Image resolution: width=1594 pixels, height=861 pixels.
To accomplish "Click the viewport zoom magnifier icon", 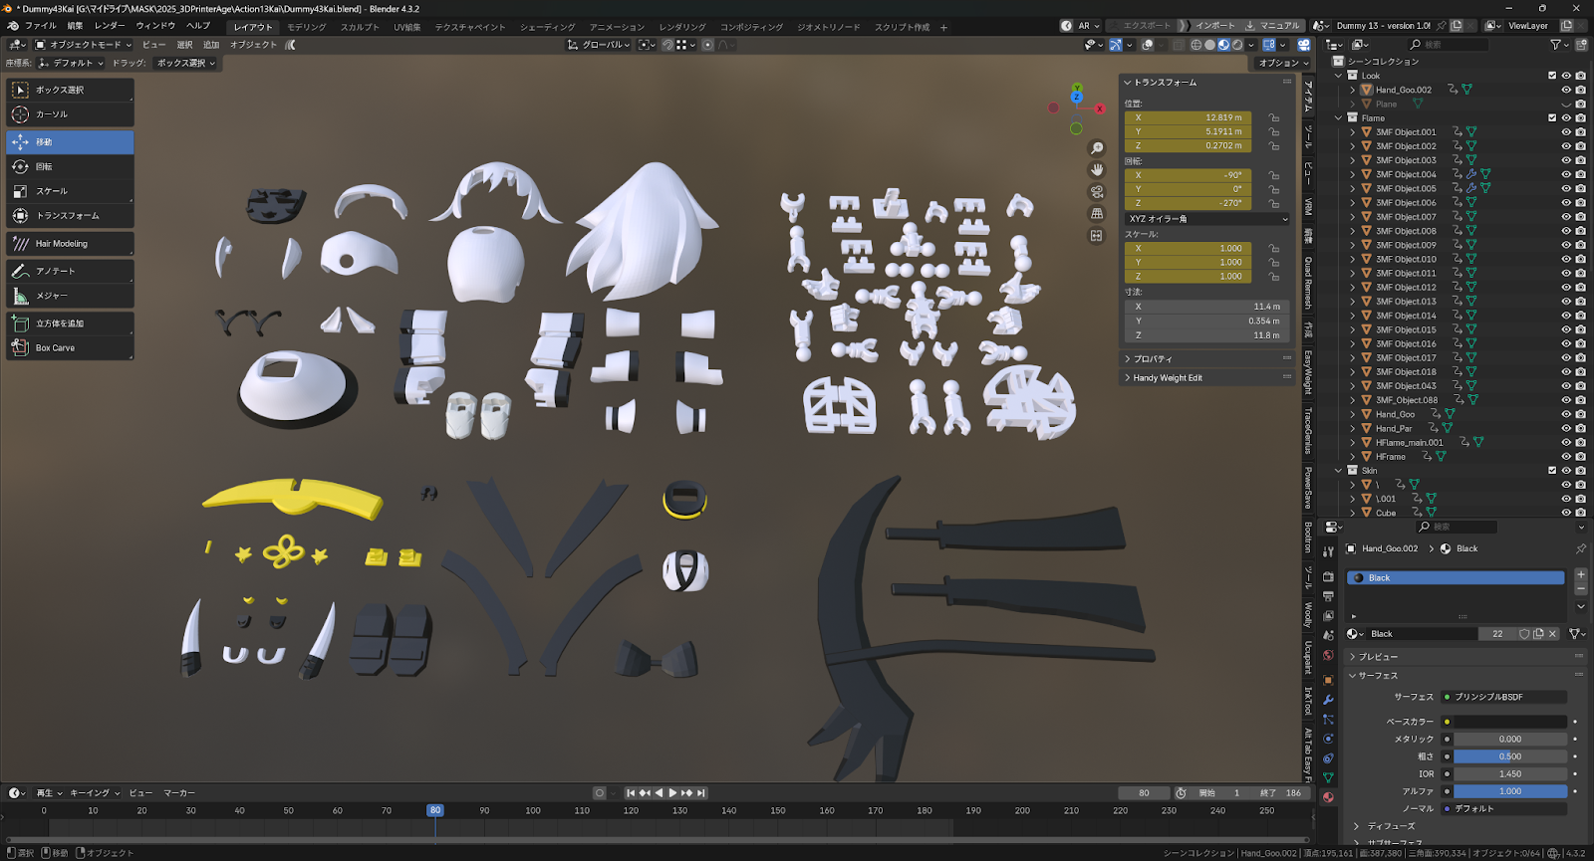I will pyautogui.click(x=1097, y=148).
